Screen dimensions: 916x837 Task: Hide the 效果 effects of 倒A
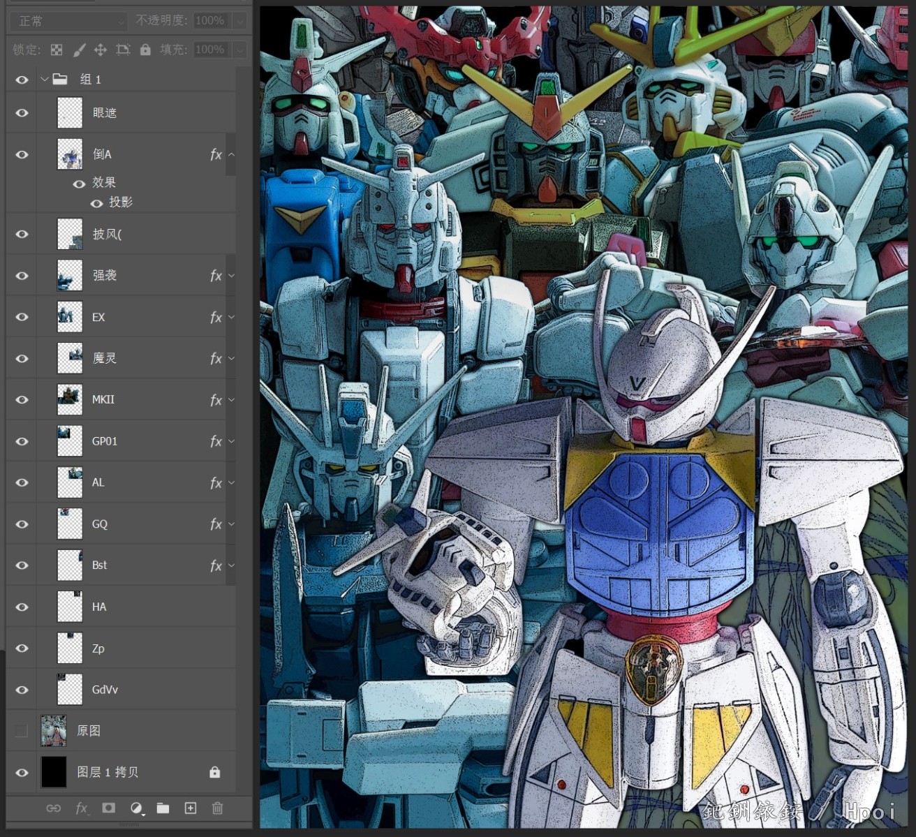[79, 184]
